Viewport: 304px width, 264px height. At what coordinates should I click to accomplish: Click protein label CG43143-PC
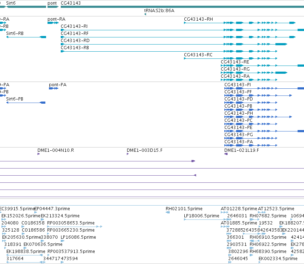pyautogui.click(x=239, y=120)
